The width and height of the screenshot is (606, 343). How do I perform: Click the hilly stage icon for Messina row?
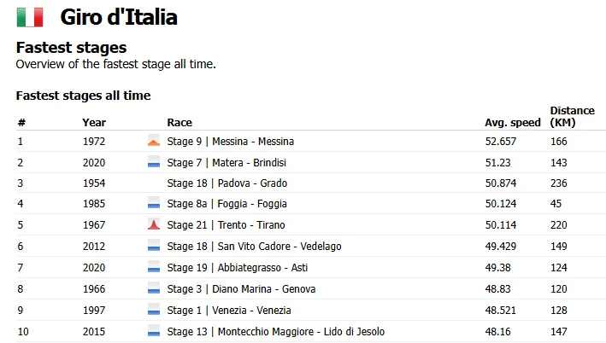(154, 142)
